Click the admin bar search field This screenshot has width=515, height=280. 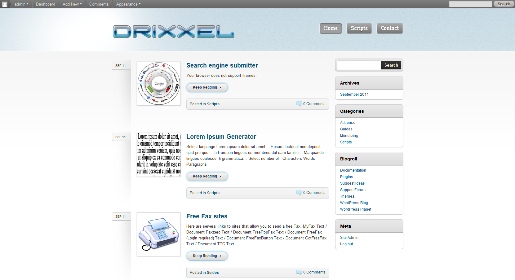point(470,4)
